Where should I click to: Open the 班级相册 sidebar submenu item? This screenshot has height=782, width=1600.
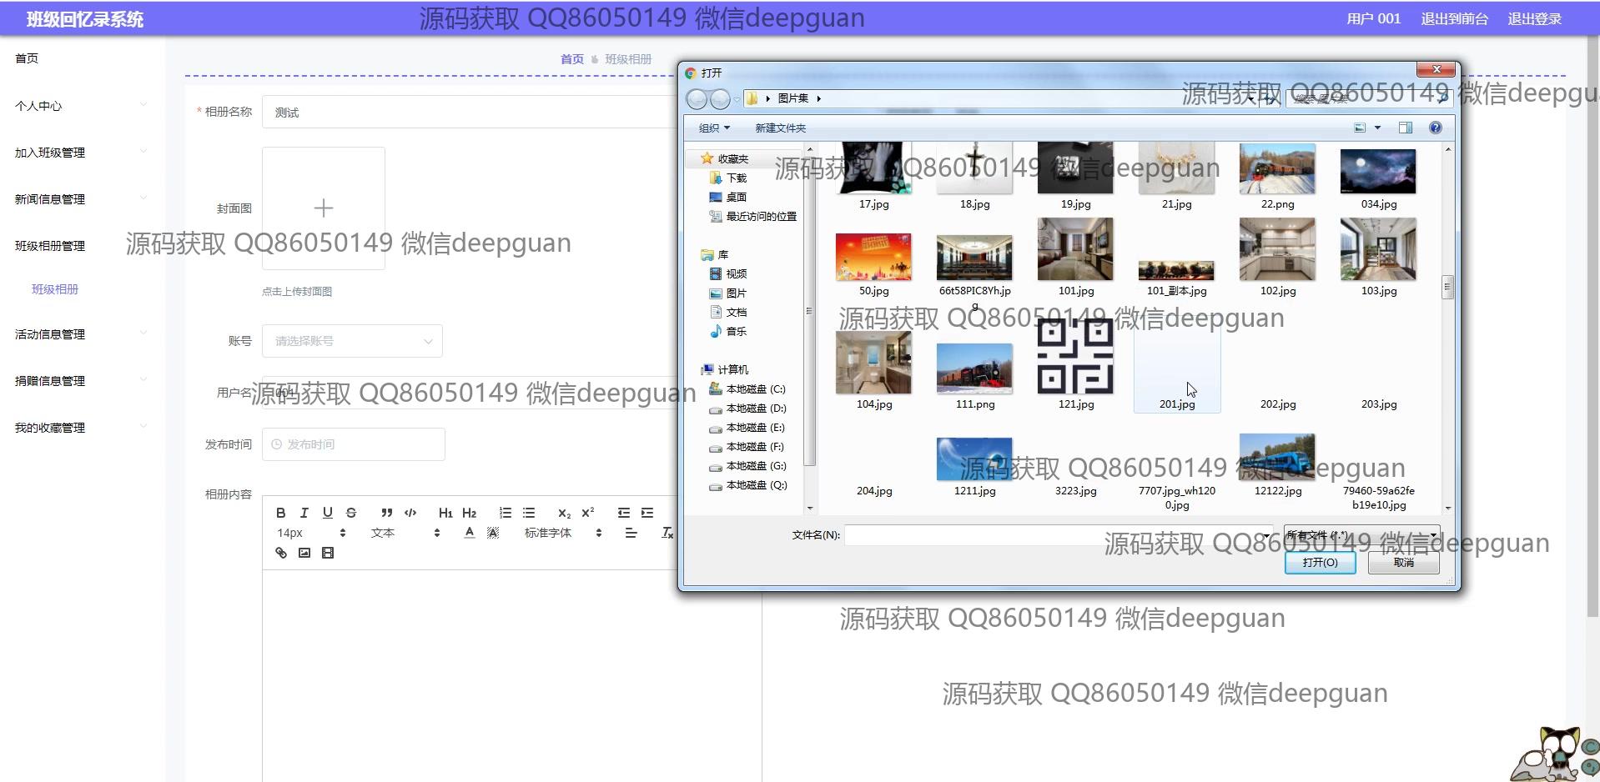coord(55,289)
